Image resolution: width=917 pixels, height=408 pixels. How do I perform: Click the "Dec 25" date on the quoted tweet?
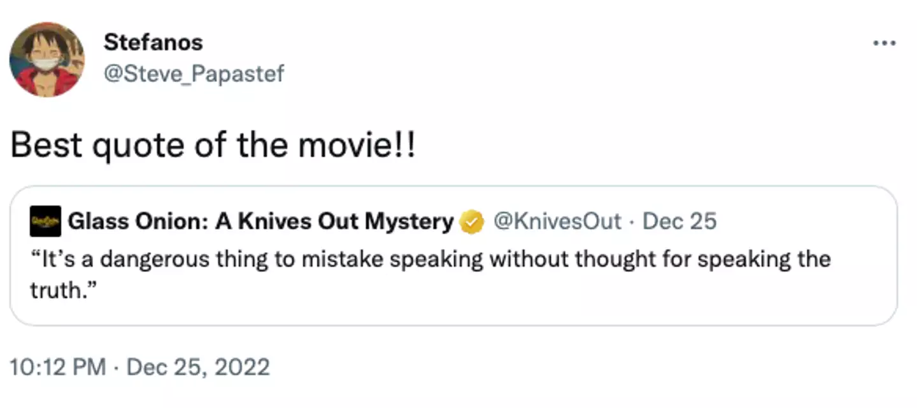point(679,222)
